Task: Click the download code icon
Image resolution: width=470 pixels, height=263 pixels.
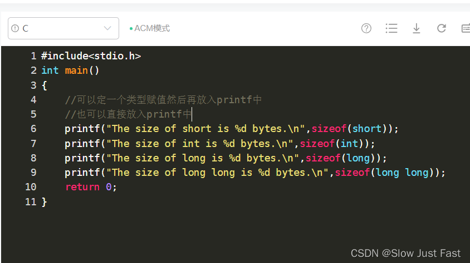Action: click(417, 28)
